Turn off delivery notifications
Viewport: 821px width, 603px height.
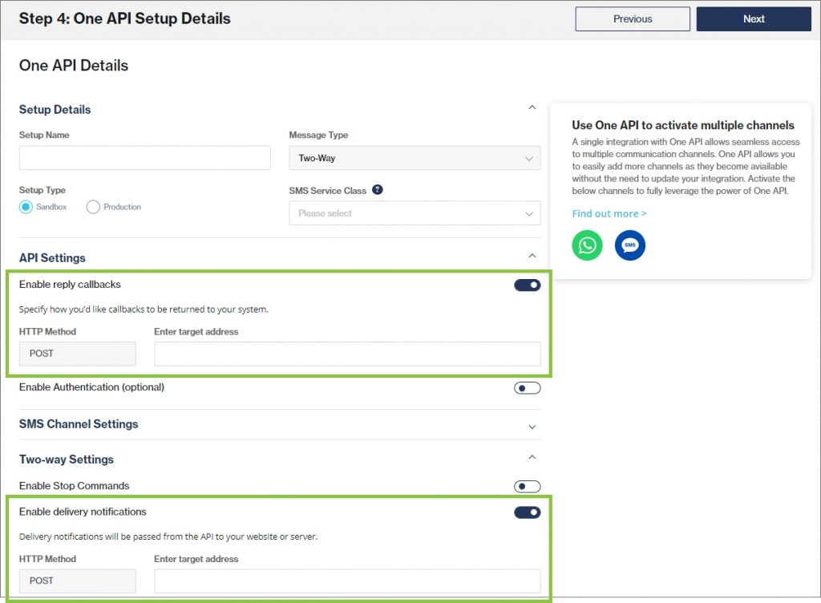(x=527, y=512)
